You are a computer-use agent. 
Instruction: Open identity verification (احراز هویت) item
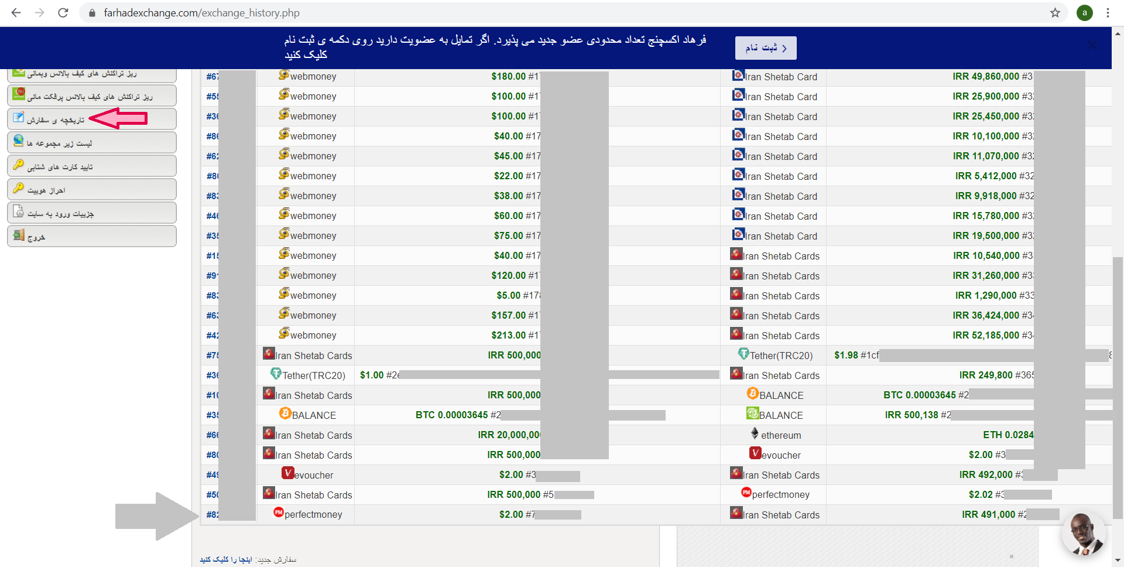click(92, 189)
